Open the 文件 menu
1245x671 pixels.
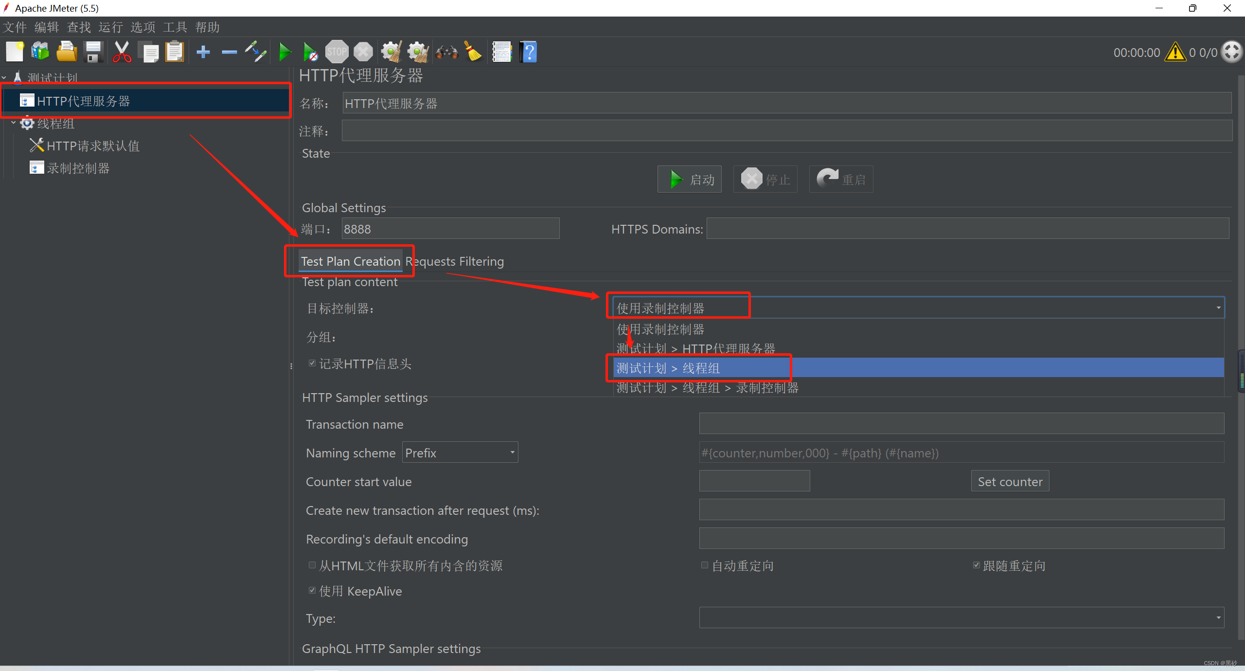pyautogui.click(x=15, y=27)
